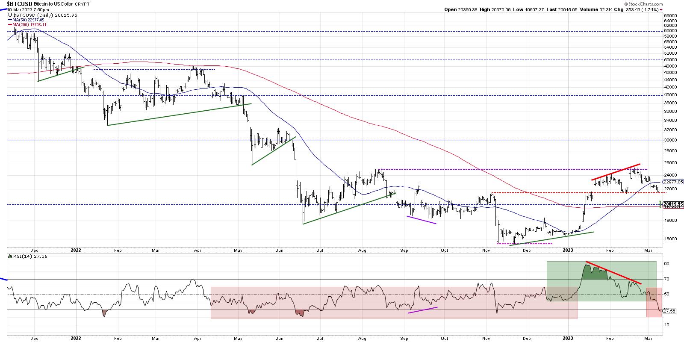Click the red divergence trendline on RSI panel
This screenshot has height=342, width=684.
point(613,272)
